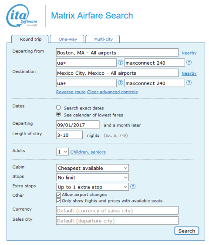209x245 pixels.
Task: Open the Adults count dropdown
Action: point(62,152)
